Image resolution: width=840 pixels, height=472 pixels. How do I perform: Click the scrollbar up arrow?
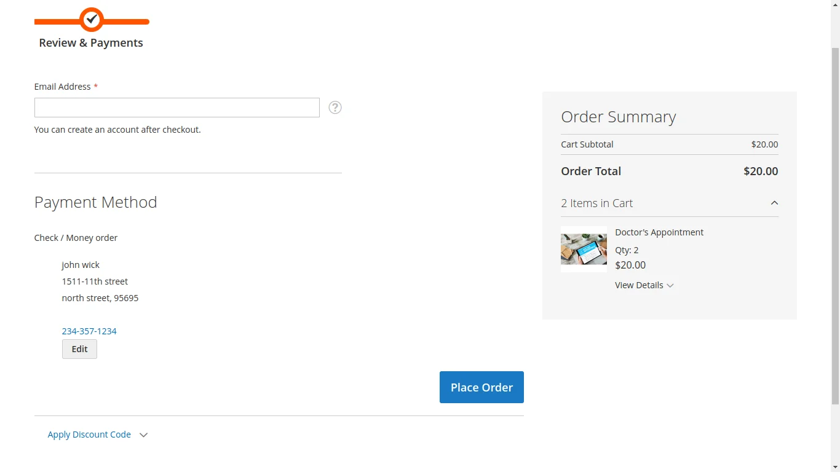pos(835,6)
